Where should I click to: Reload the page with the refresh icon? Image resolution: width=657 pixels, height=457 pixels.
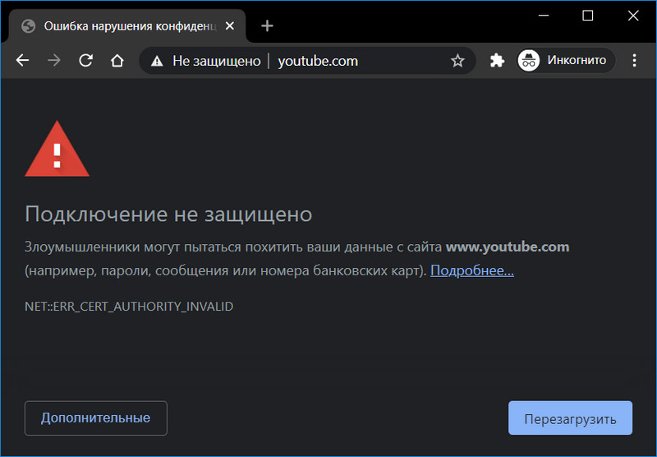[x=85, y=61]
